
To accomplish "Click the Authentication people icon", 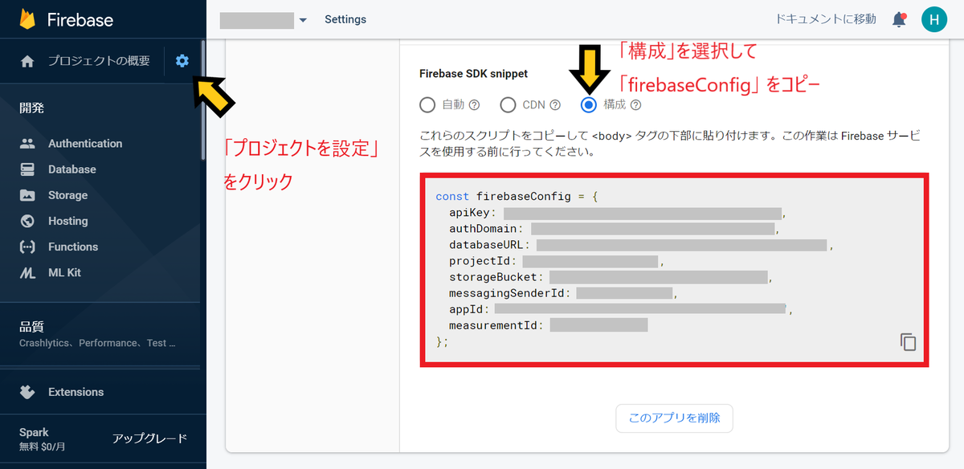I will [27, 144].
